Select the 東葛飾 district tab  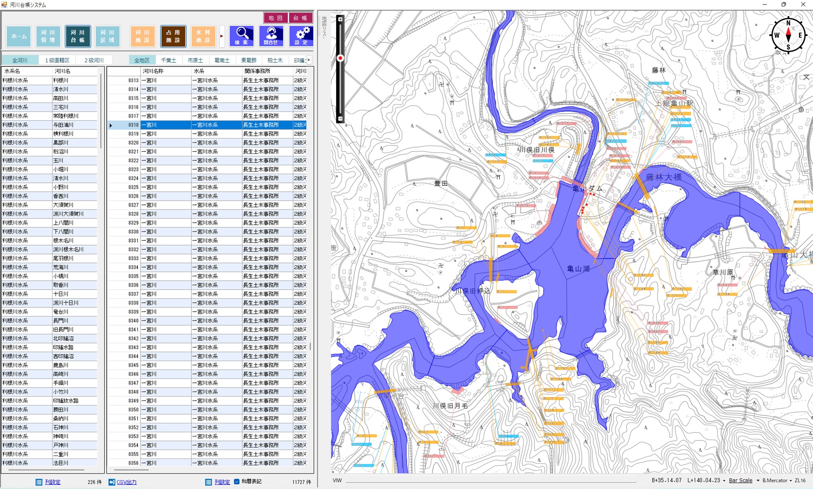pyautogui.click(x=249, y=60)
